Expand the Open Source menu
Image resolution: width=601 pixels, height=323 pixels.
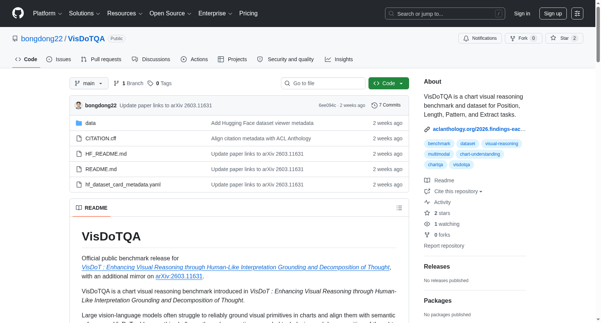point(171,14)
